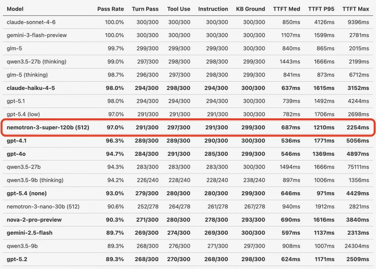Click the gpt-5.1 model name
The width and height of the screenshot is (376, 269).
coord(15,101)
